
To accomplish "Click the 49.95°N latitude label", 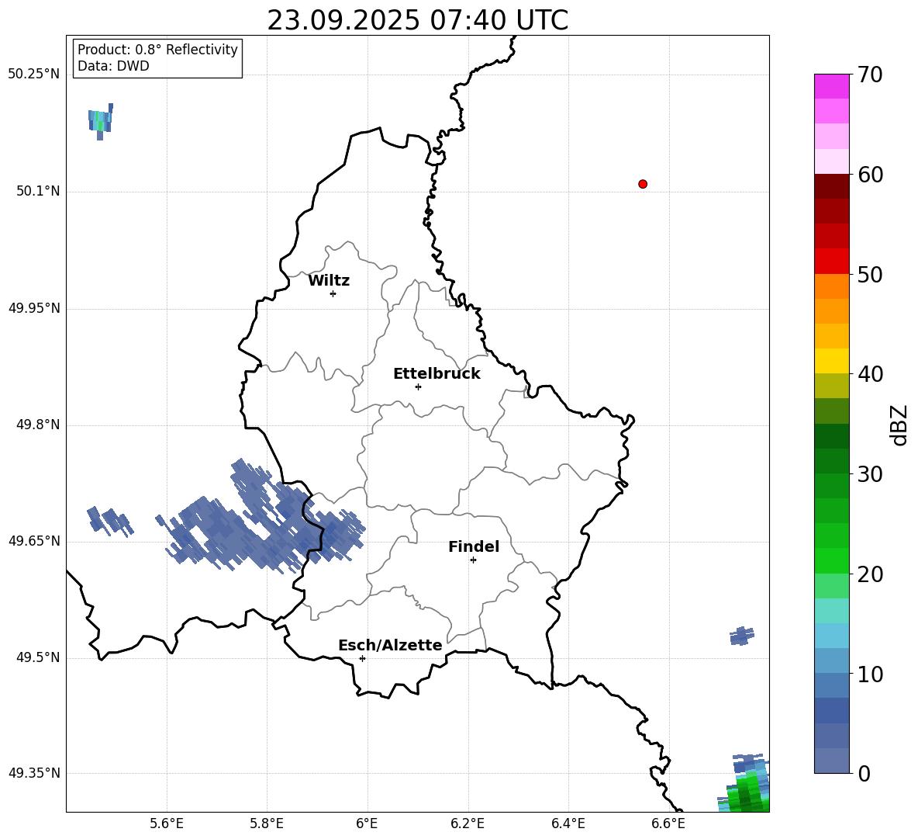I will pos(34,308).
